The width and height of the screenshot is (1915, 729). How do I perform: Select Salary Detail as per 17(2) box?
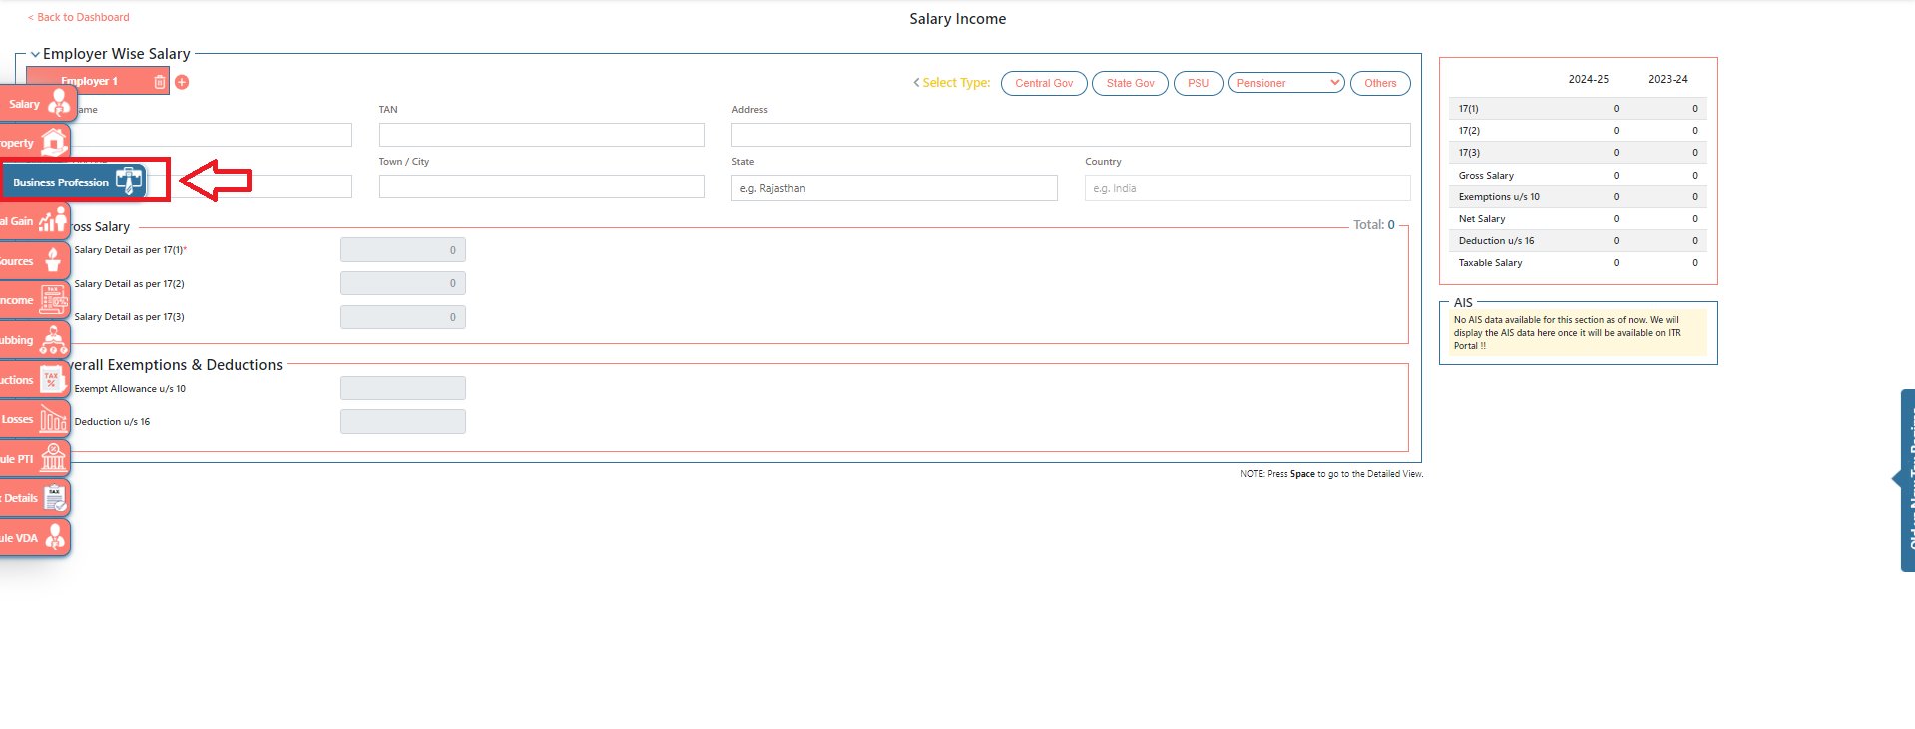[403, 283]
